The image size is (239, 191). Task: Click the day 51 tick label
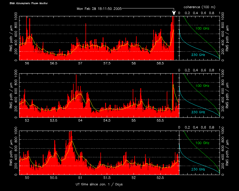point(80,178)
